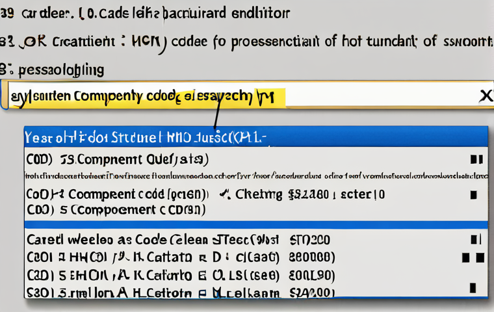
Task: Click the '$12180' value in the Chekmg row
Action: click(311, 194)
